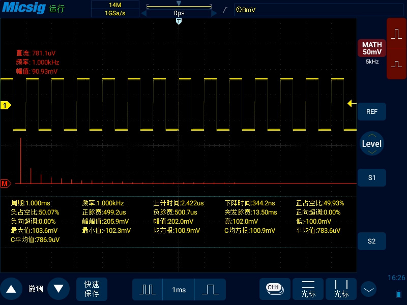The width and height of the screenshot is (407, 305).
Task: Open the REF reference menu
Action: click(372, 111)
